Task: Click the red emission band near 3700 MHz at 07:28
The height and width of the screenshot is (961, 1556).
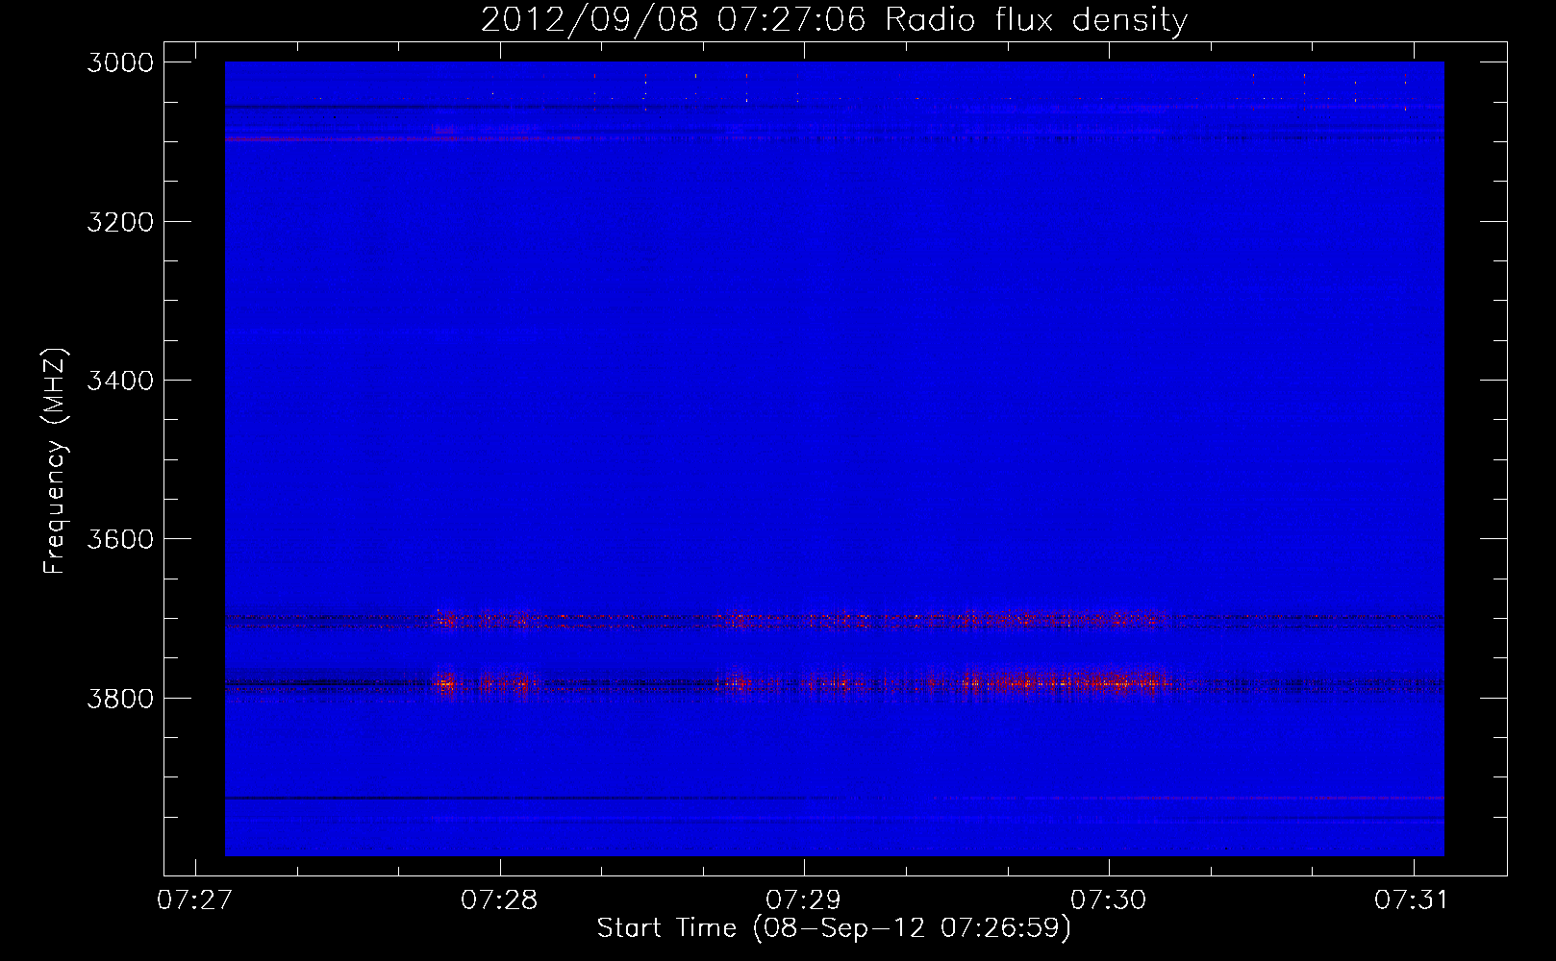Action: click(486, 620)
